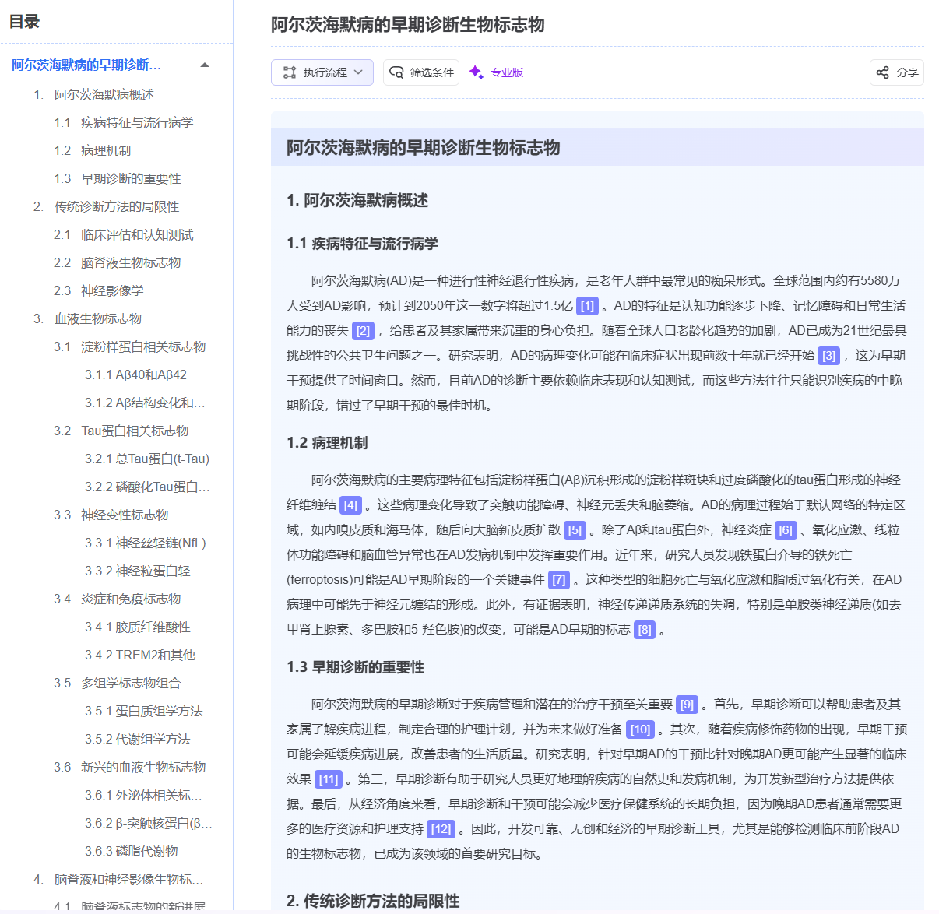Select outline item 3.2.1 总Tau蛋白(t-Tau)
Viewport: 939px width, 914px height.
[147, 459]
